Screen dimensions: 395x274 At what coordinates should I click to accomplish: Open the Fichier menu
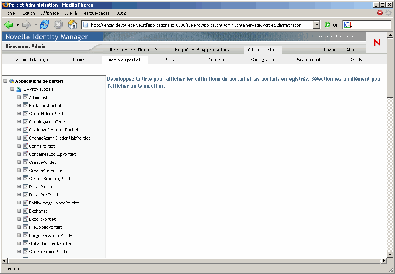tap(10, 13)
